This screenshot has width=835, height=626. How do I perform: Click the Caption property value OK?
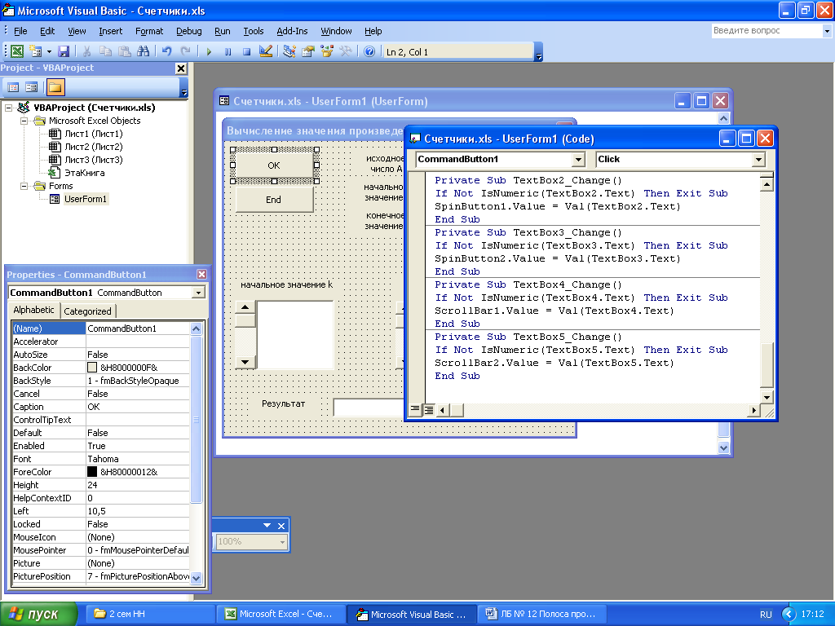(137, 407)
